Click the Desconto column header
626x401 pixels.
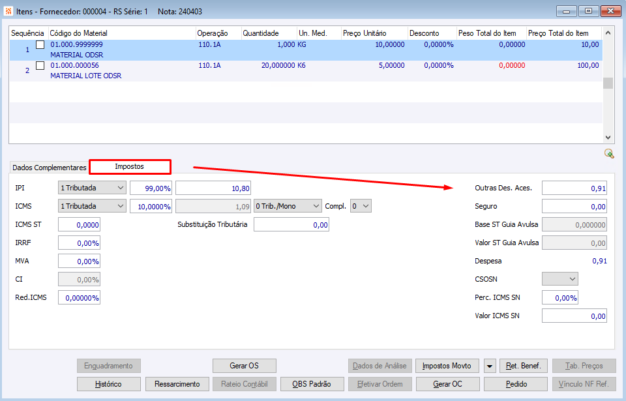click(x=432, y=33)
